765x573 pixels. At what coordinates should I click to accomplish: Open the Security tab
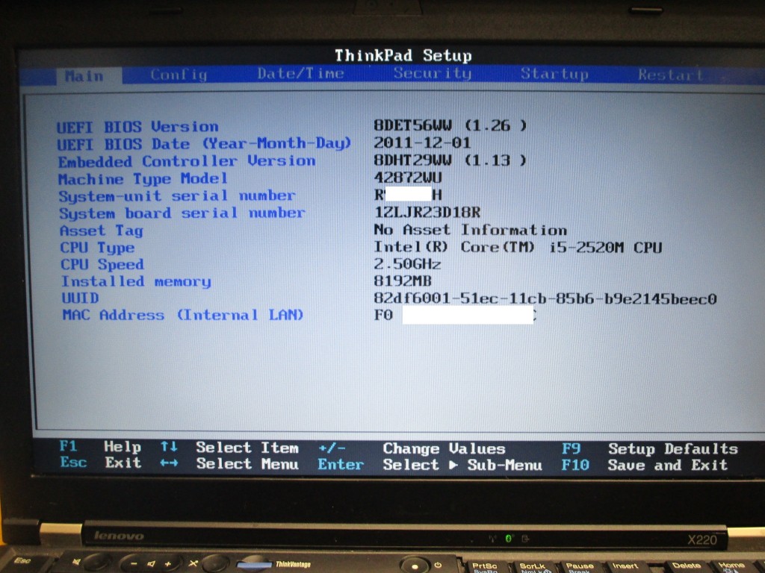pyautogui.click(x=433, y=73)
